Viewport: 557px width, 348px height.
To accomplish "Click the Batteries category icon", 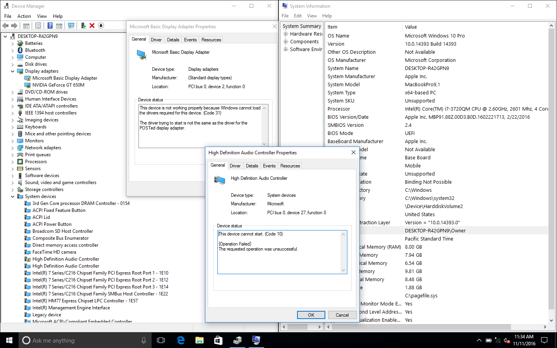I will click(20, 43).
